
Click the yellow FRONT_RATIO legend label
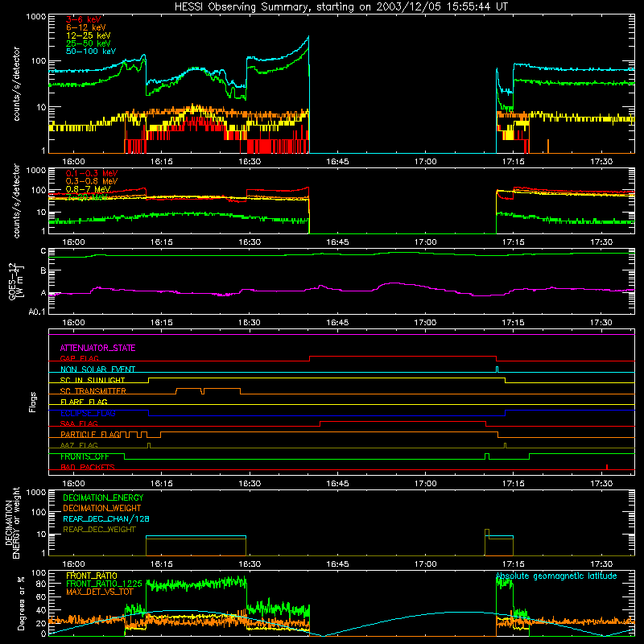(92, 576)
